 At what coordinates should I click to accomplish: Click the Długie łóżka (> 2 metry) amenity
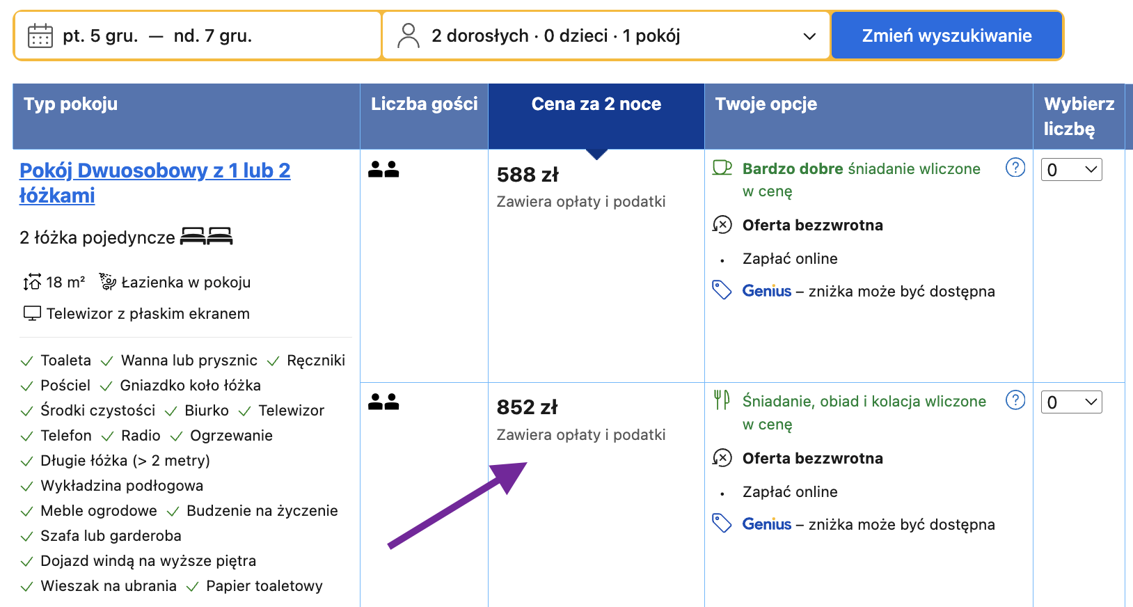point(125,460)
